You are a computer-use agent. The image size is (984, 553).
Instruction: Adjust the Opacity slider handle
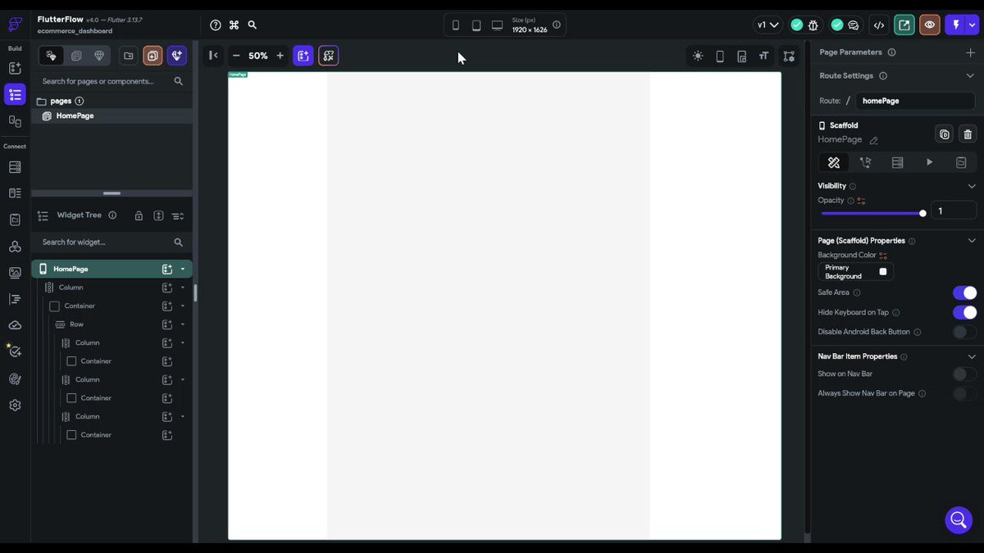point(923,213)
